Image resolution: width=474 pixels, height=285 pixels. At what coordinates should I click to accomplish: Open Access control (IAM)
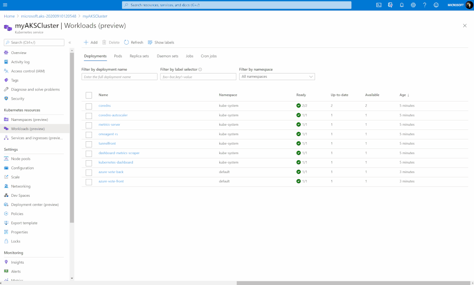tap(28, 71)
